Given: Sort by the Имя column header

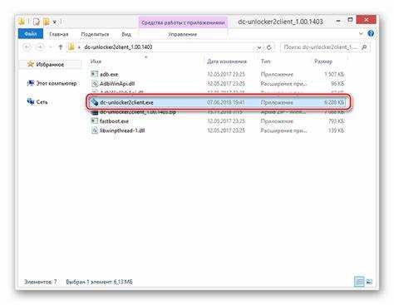Looking at the screenshot, I should (96, 61).
